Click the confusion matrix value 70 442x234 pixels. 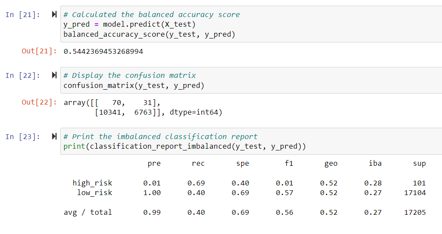point(117,102)
